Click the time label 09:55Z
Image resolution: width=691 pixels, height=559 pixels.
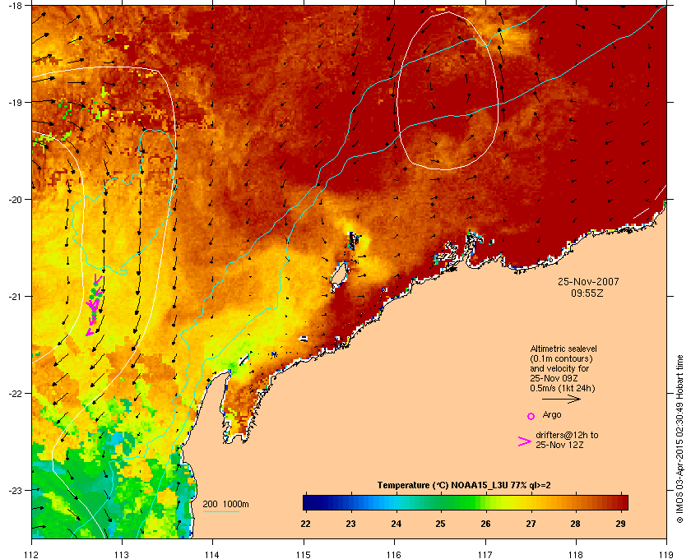(587, 293)
